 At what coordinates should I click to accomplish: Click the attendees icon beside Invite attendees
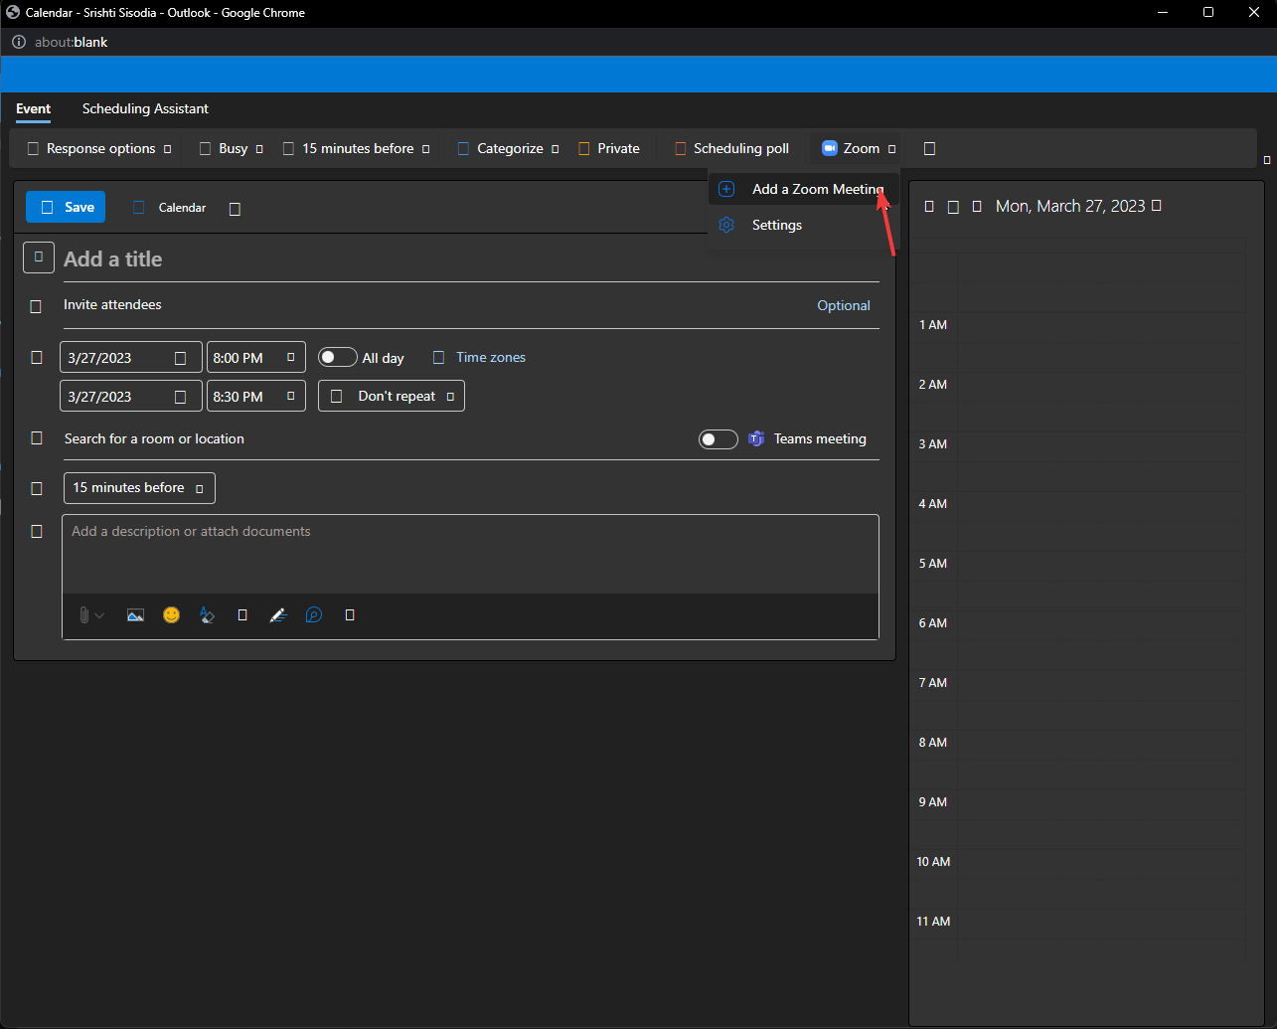click(x=36, y=306)
